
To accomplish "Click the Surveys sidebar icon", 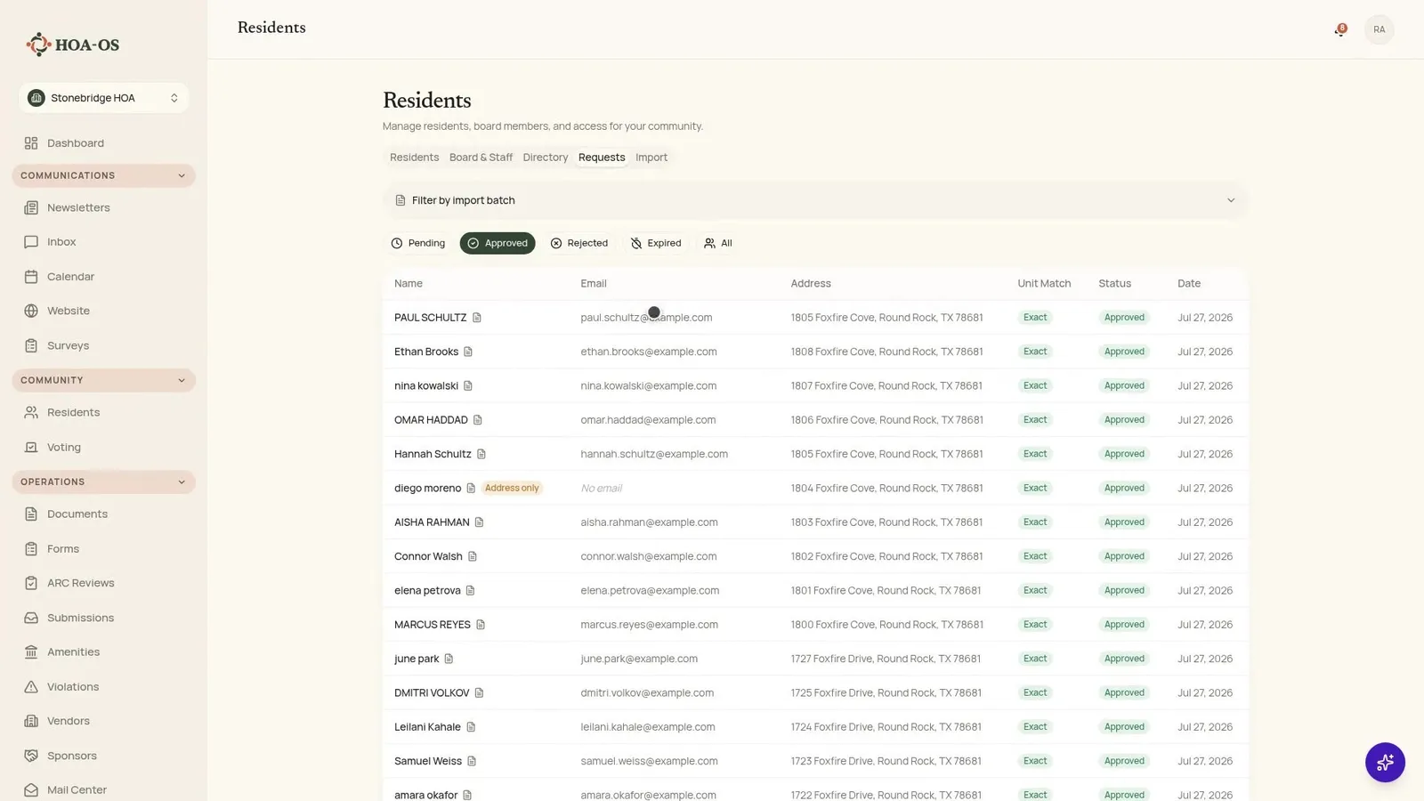I will point(31,345).
